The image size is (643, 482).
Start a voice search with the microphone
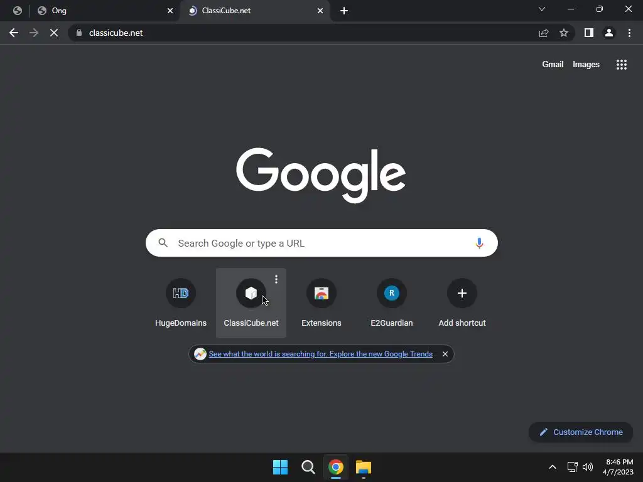pyautogui.click(x=479, y=243)
